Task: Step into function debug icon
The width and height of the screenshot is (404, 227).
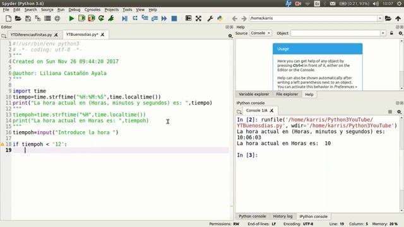Action: pos(145,18)
